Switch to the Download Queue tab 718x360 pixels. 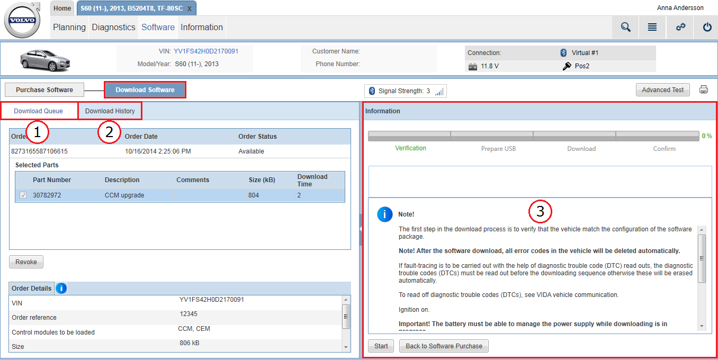(39, 111)
